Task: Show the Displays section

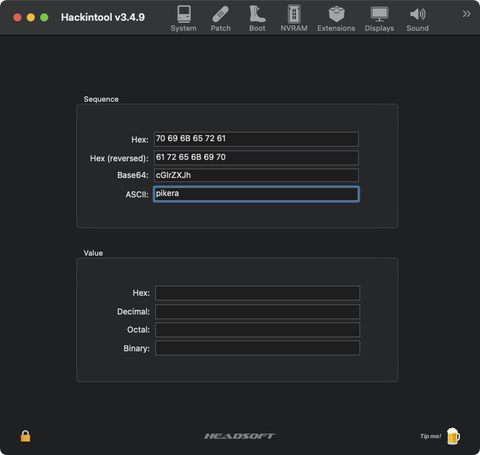Action: pyautogui.click(x=380, y=19)
